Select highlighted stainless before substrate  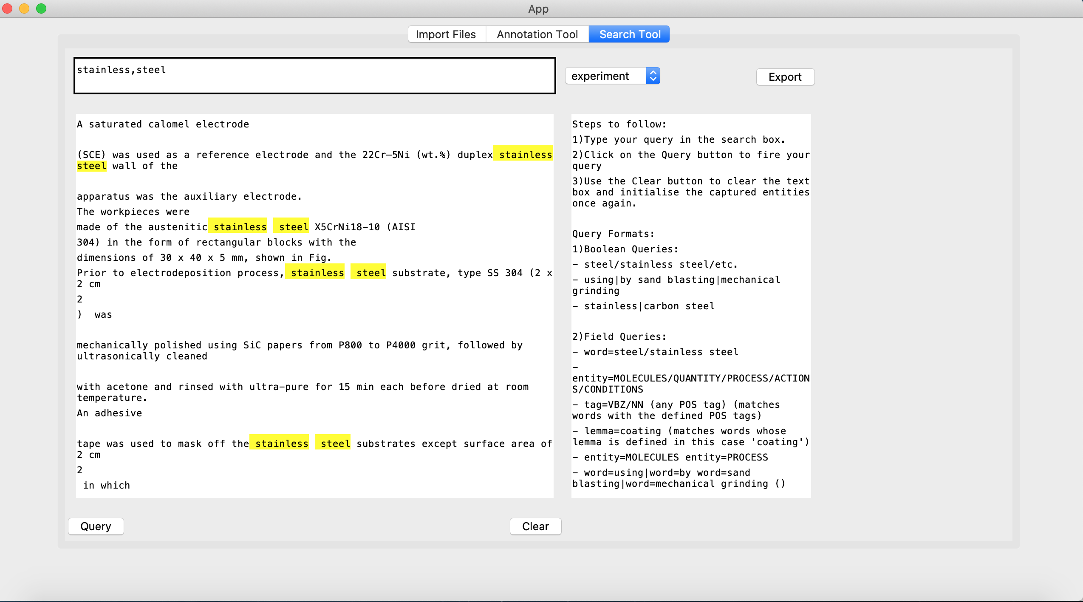pos(316,272)
